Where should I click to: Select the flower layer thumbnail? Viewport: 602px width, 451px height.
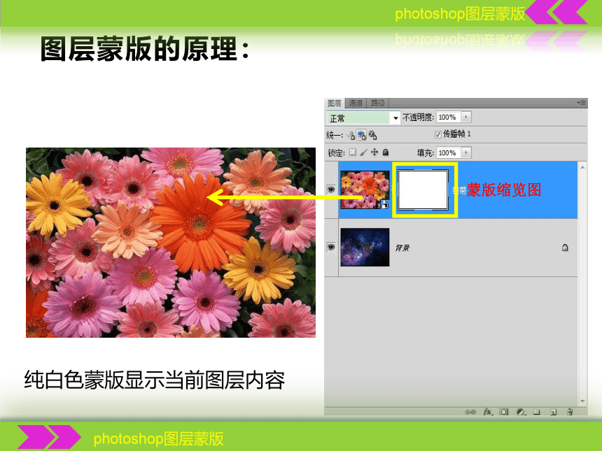[365, 189]
